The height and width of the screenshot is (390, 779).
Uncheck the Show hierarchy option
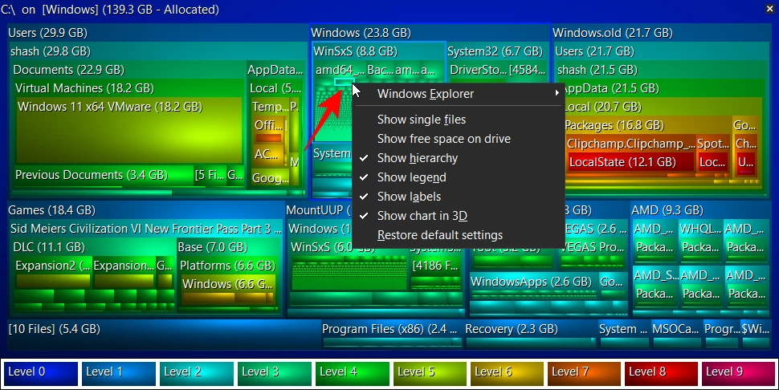[417, 158]
